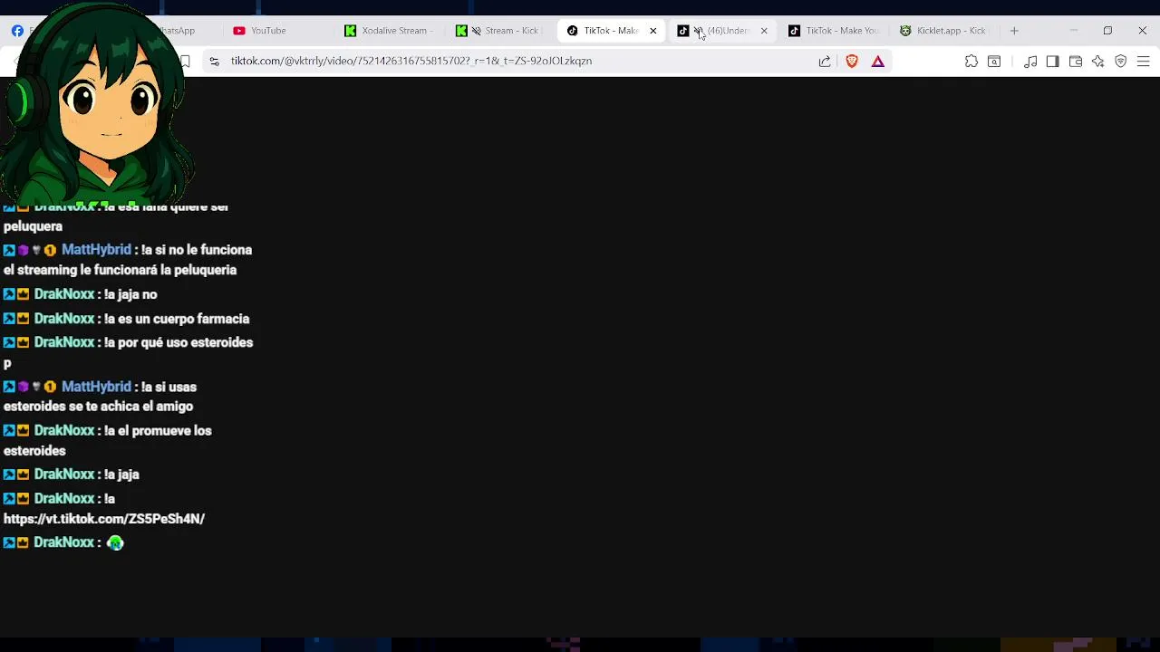Click the Facebook tab favicon

click(17, 31)
